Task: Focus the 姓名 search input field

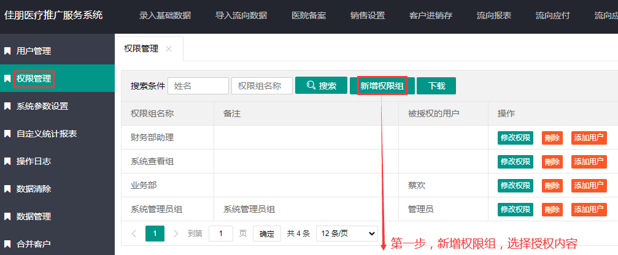Action: click(x=198, y=86)
